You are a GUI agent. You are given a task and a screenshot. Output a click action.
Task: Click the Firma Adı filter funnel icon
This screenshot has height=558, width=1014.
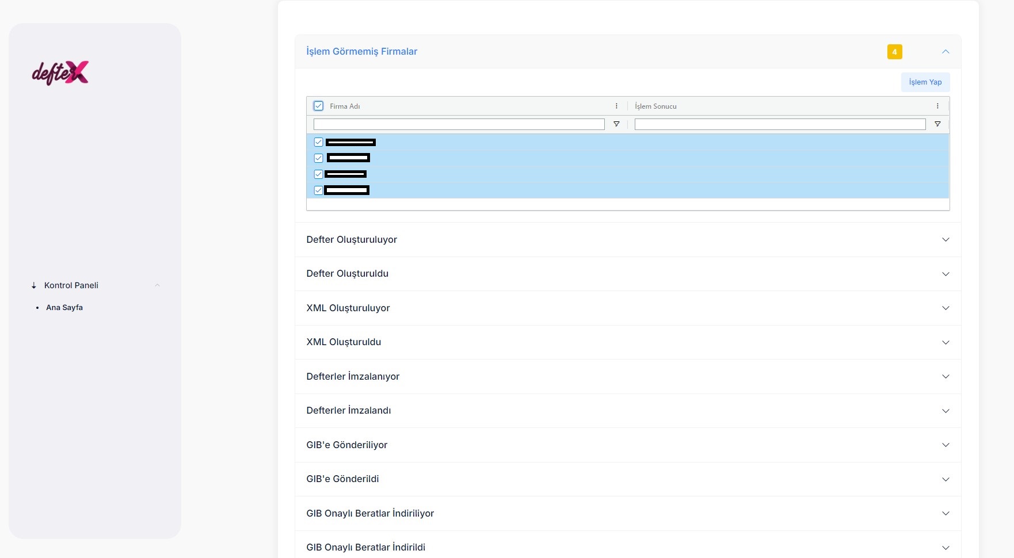pos(616,124)
